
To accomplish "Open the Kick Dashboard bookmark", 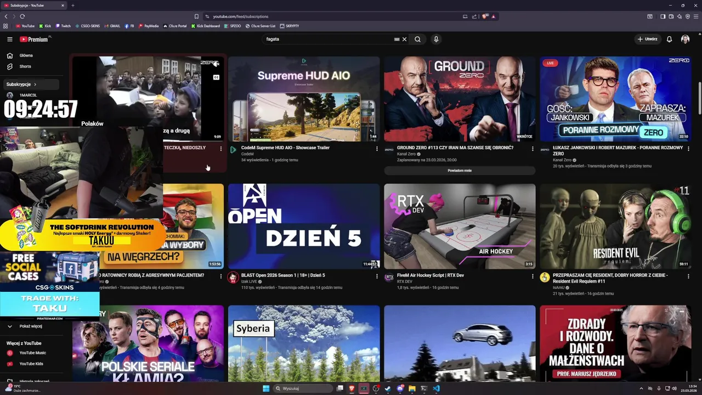I will [x=206, y=26].
